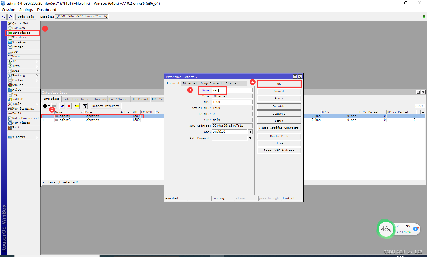Switch to IP Tunnel tab
This screenshot has height=257, width=427.
[x=141, y=99]
